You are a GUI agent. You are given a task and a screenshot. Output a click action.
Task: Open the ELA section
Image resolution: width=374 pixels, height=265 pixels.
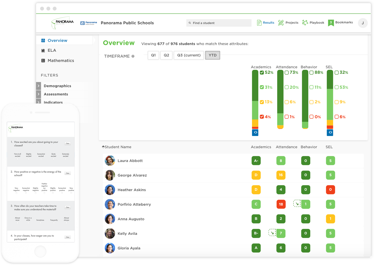(52, 50)
